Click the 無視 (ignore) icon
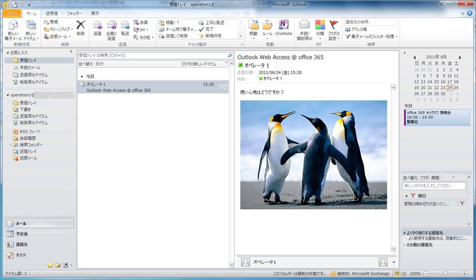 [46, 22]
